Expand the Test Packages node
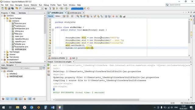The width and height of the screenshot is (195, 110). (5, 52)
